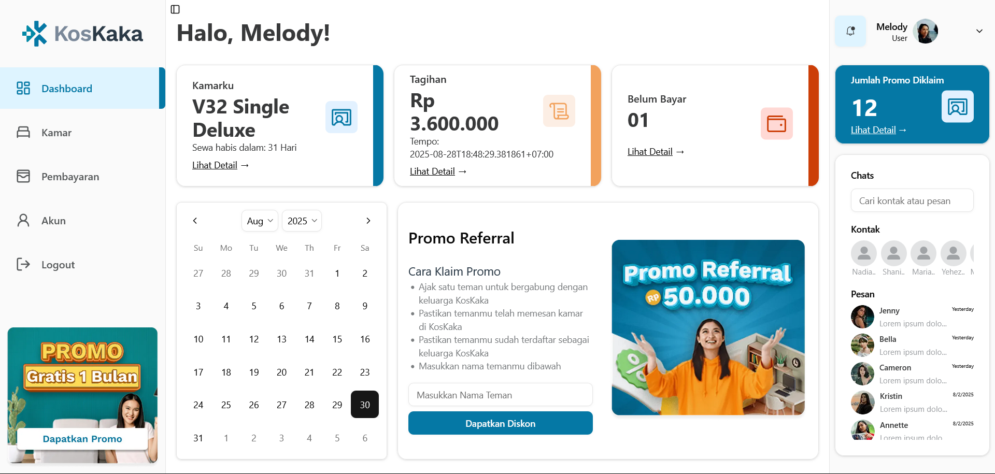Go to the Akun sidebar menu

coord(53,221)
